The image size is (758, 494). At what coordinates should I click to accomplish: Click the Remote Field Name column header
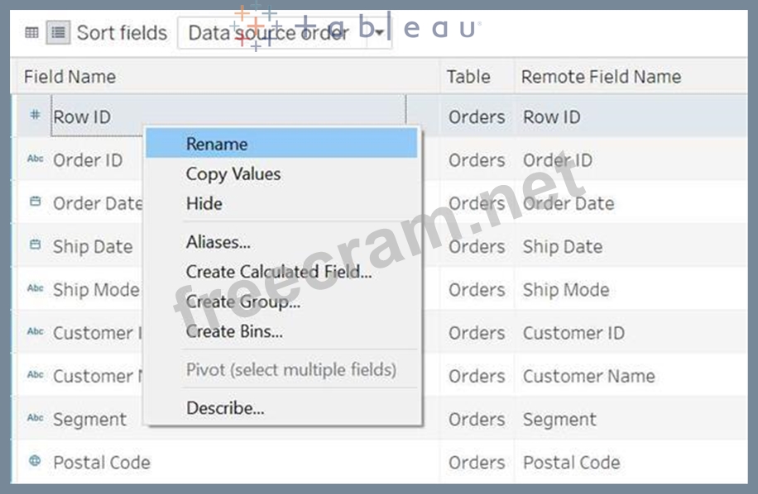[601, 77]
